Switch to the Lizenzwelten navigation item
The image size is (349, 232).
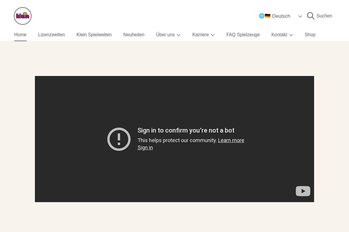(51, 35)
